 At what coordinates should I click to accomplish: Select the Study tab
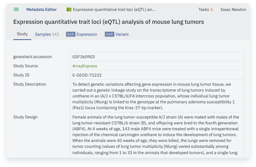coord(22,34)
